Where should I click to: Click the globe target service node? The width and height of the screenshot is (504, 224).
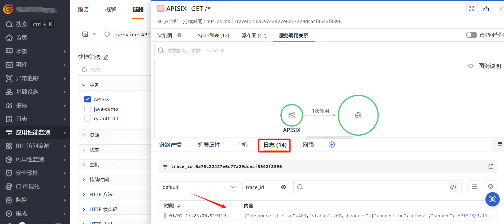pos(358,115)
